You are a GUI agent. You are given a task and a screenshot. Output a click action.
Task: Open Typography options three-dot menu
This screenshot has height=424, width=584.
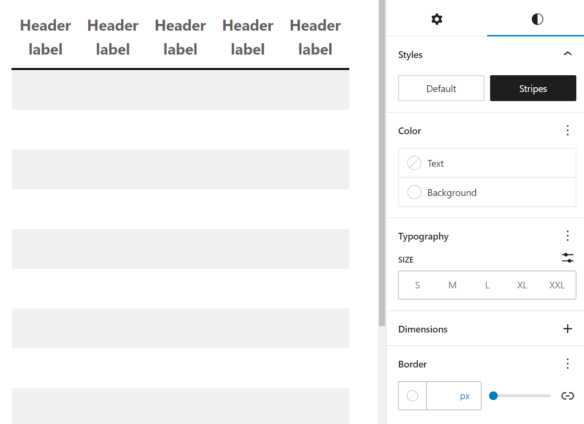[x=568, y=236]
